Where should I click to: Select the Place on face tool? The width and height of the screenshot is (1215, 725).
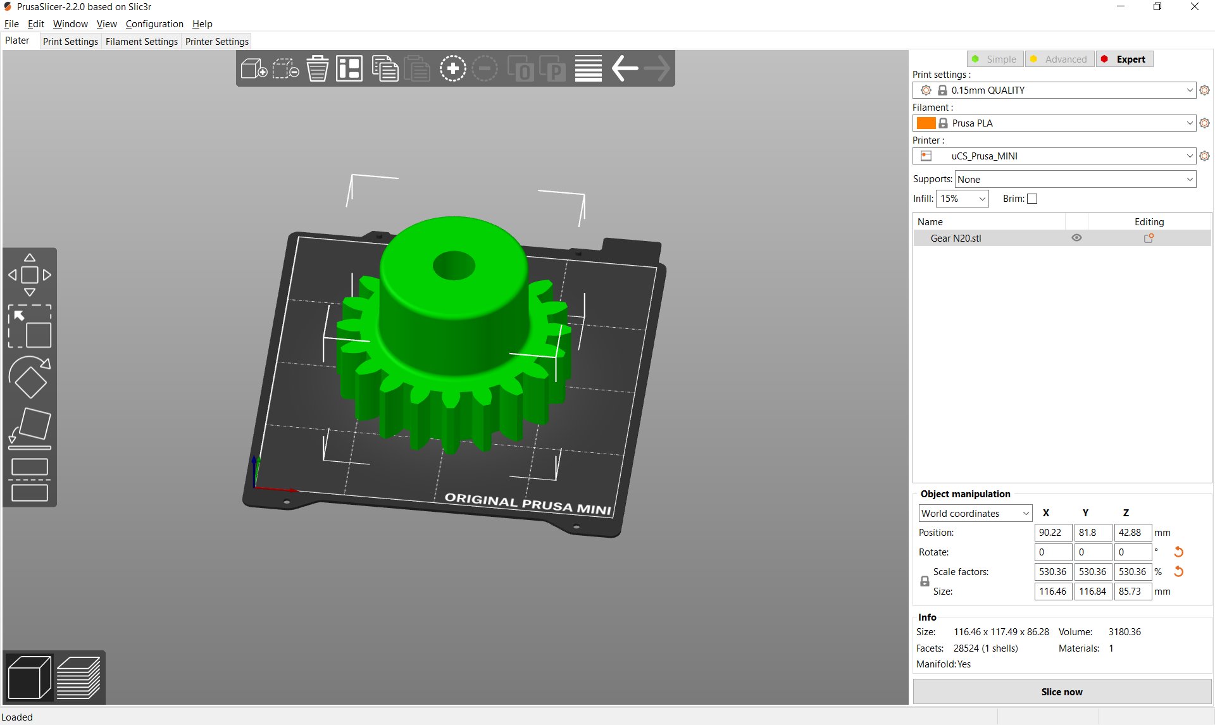point(30,428)
